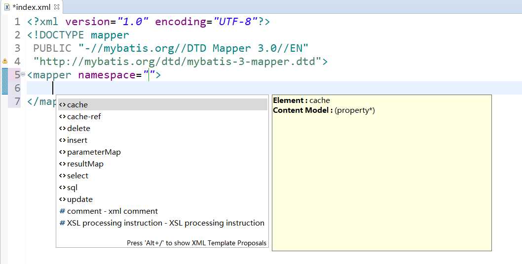Image resolution: width=522 pixels, height=264 pixels.
Task: Insert the xml comment template proposal
Action: coord(163,211)
